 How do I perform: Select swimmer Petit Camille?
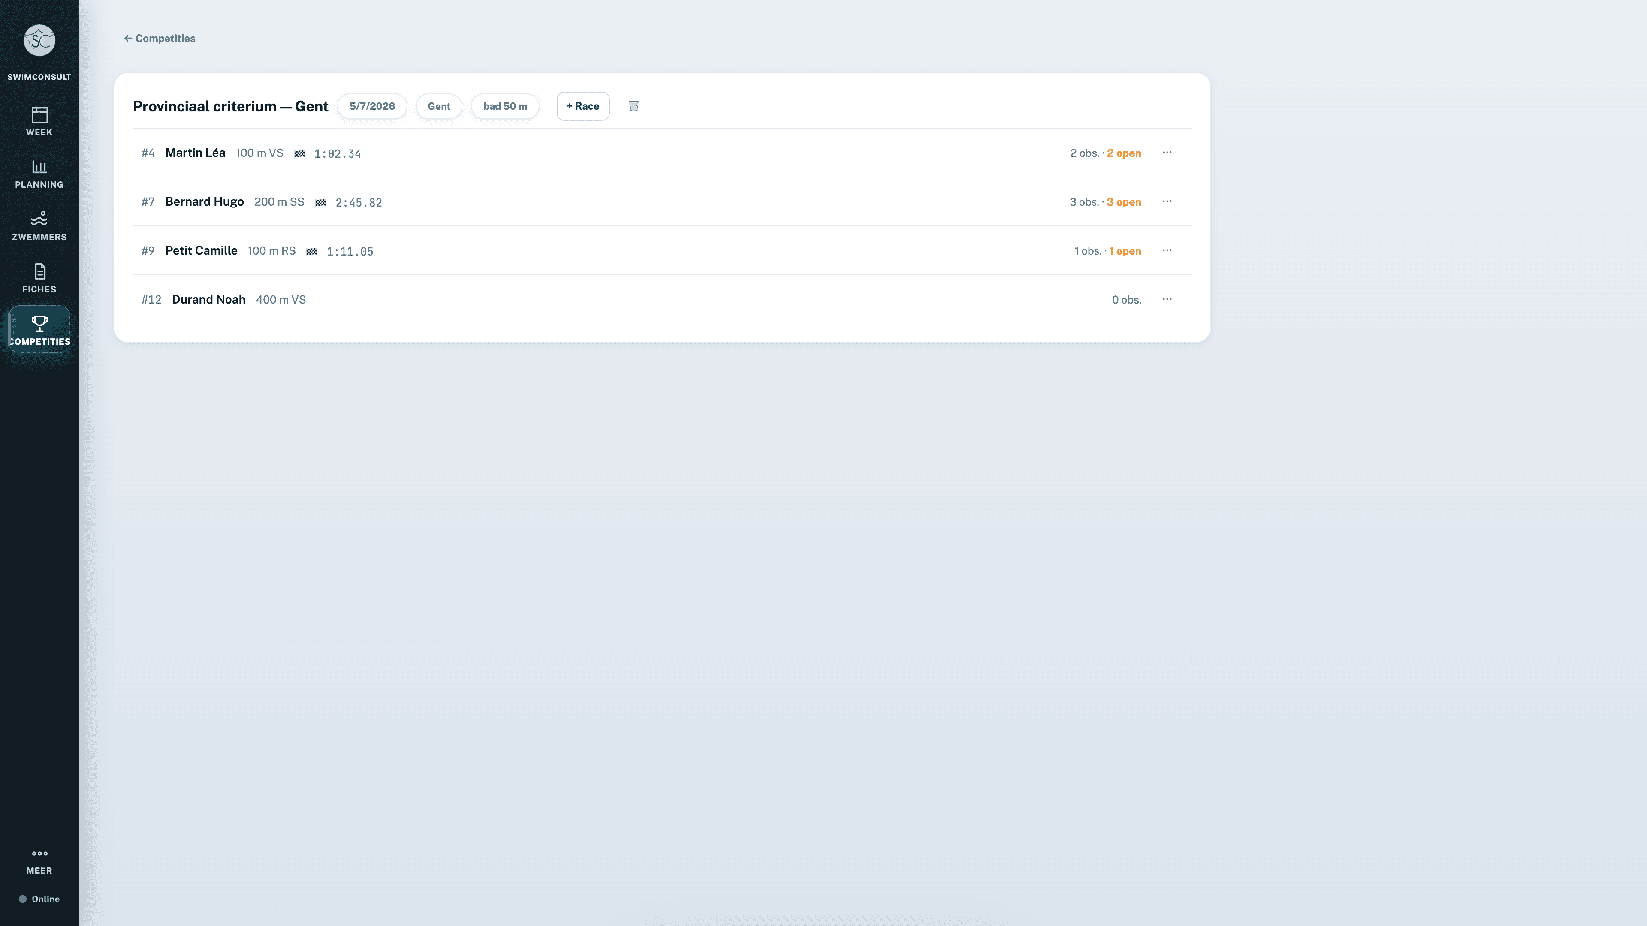tap(202, 250)
